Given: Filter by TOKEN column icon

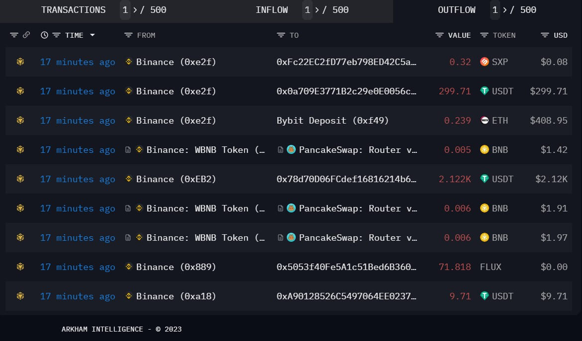Looking at the screenshot, I should [x=484, y=35].
